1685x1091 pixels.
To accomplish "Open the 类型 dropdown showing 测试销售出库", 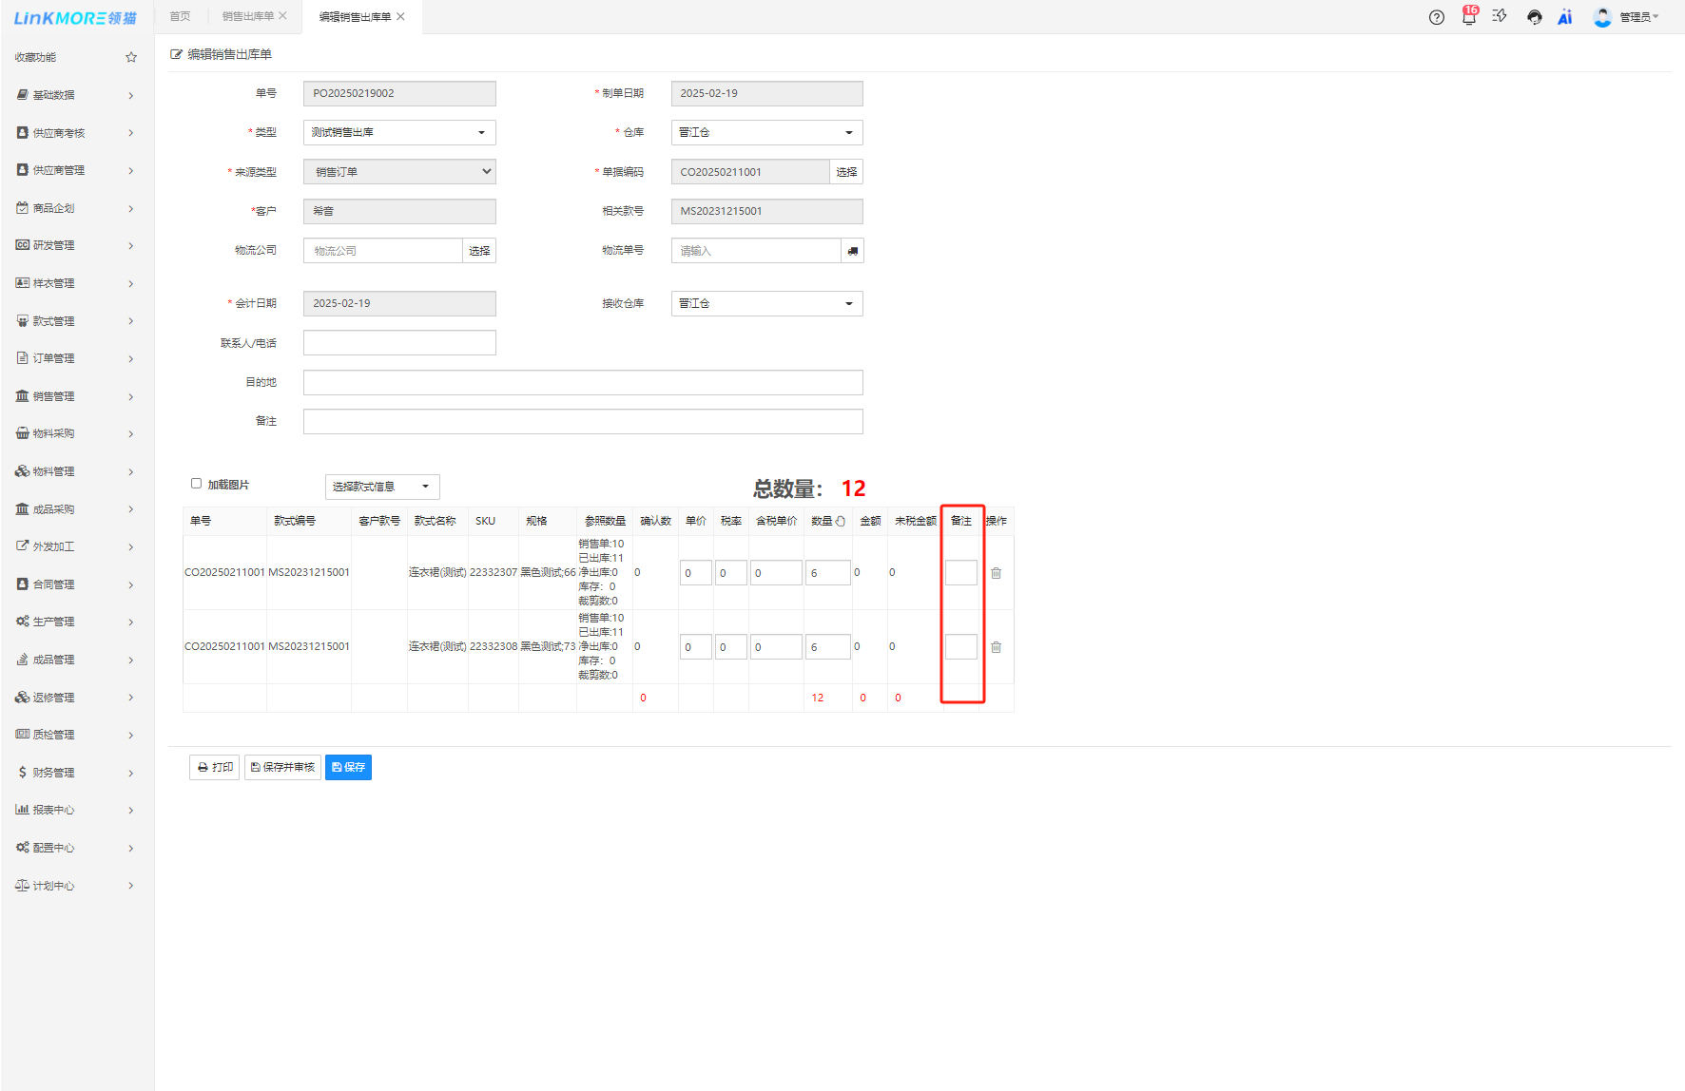I will [x=399, y=133].
